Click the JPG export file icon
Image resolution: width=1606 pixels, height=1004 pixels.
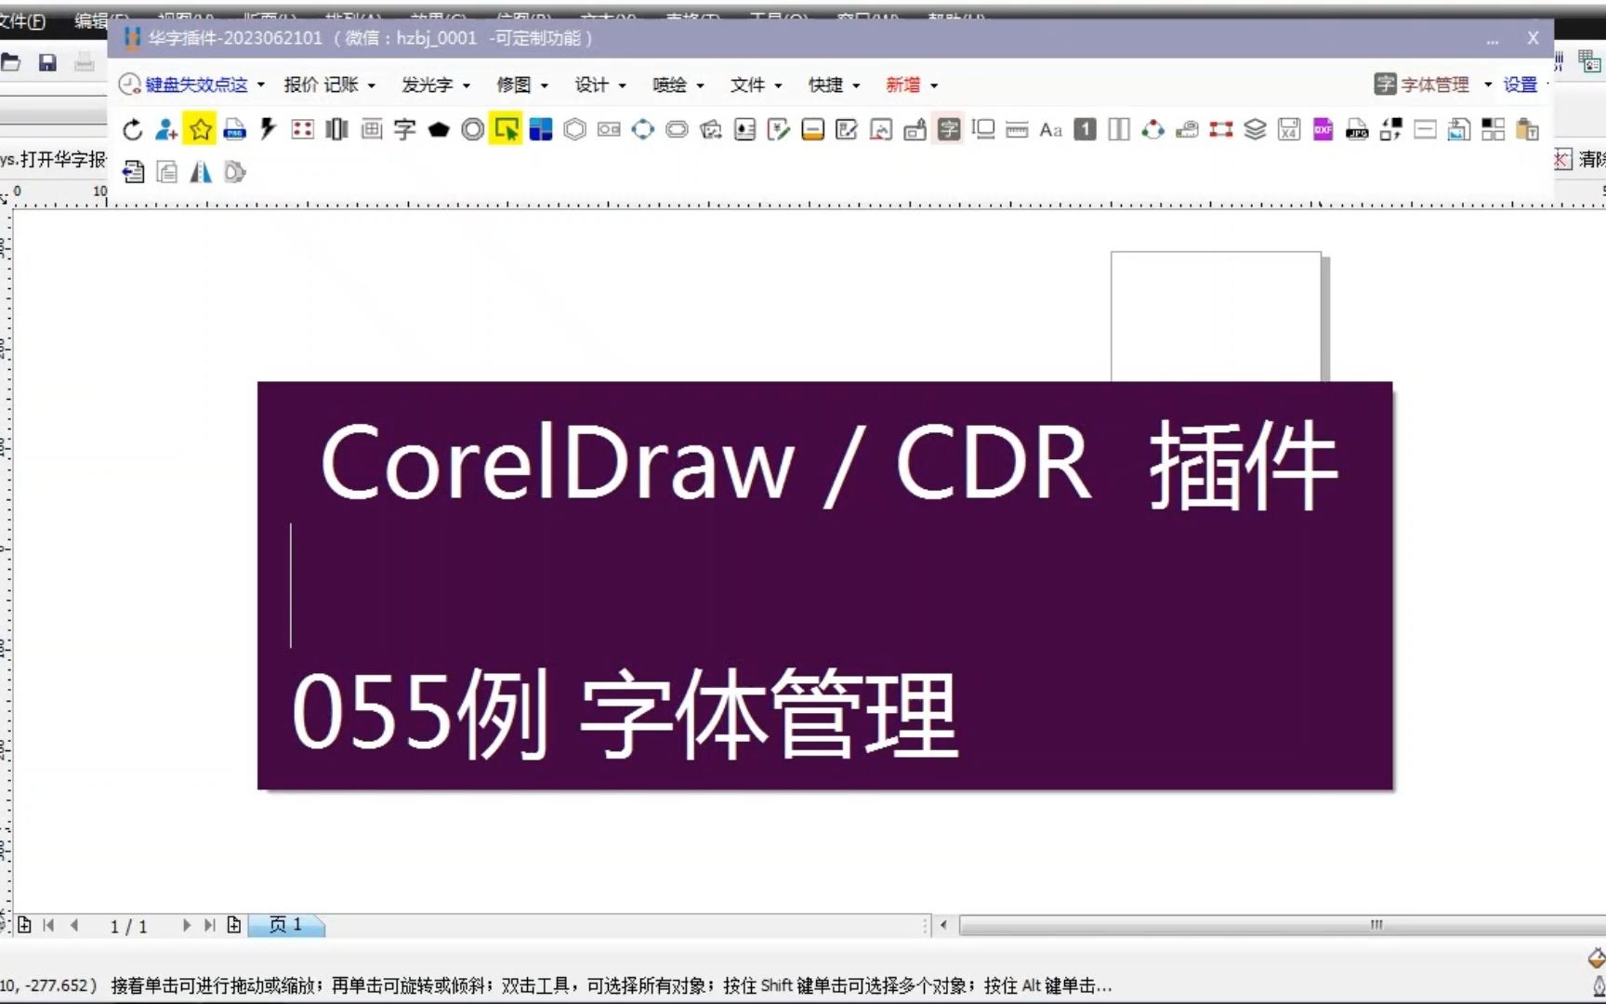point(1357,129)
